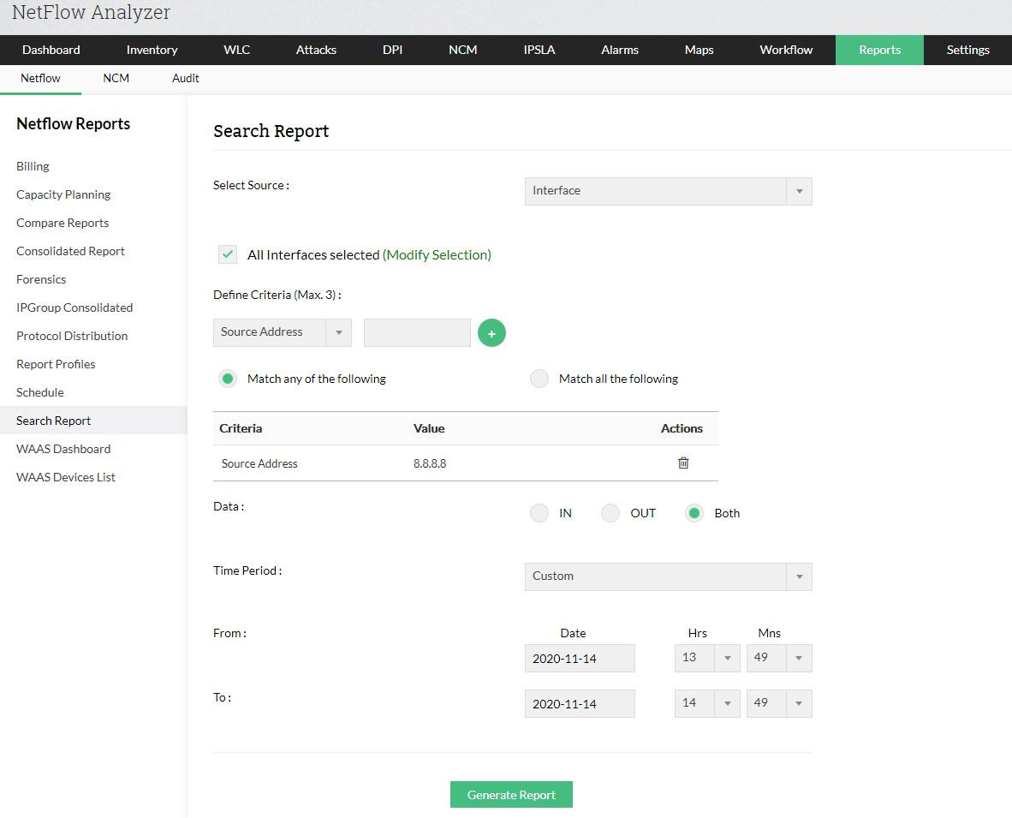Choose Both data direction
1012x818 pixels.
coord(694,513)
